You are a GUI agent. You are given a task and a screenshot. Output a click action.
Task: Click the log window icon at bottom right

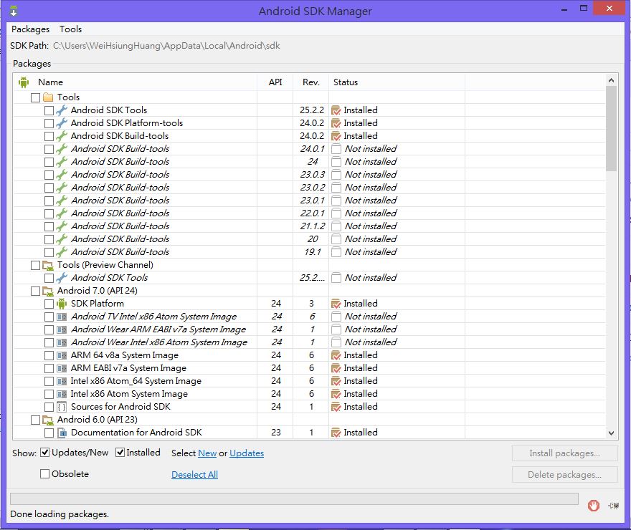click(614, 506)
